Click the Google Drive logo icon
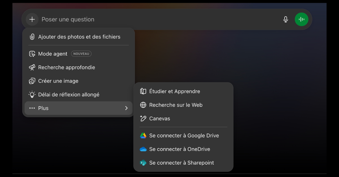The width and height of the screenshot is (339, 177). pos(143,136)
